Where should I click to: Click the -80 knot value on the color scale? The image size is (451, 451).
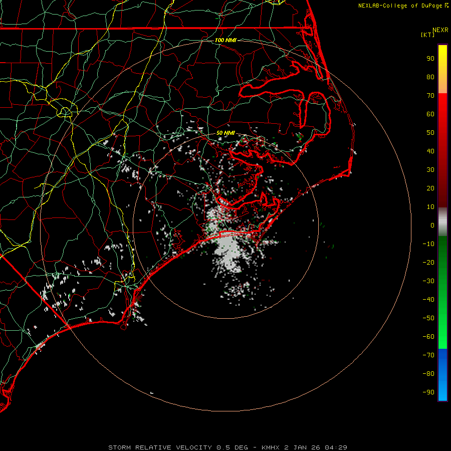[x=428, y=374]
